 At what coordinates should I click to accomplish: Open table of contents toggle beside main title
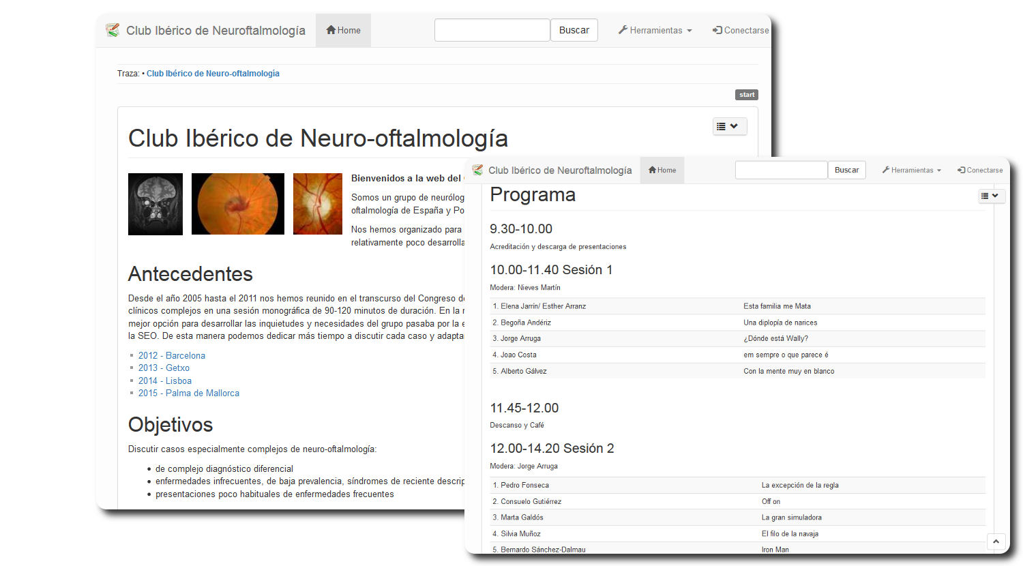(729, 127)
